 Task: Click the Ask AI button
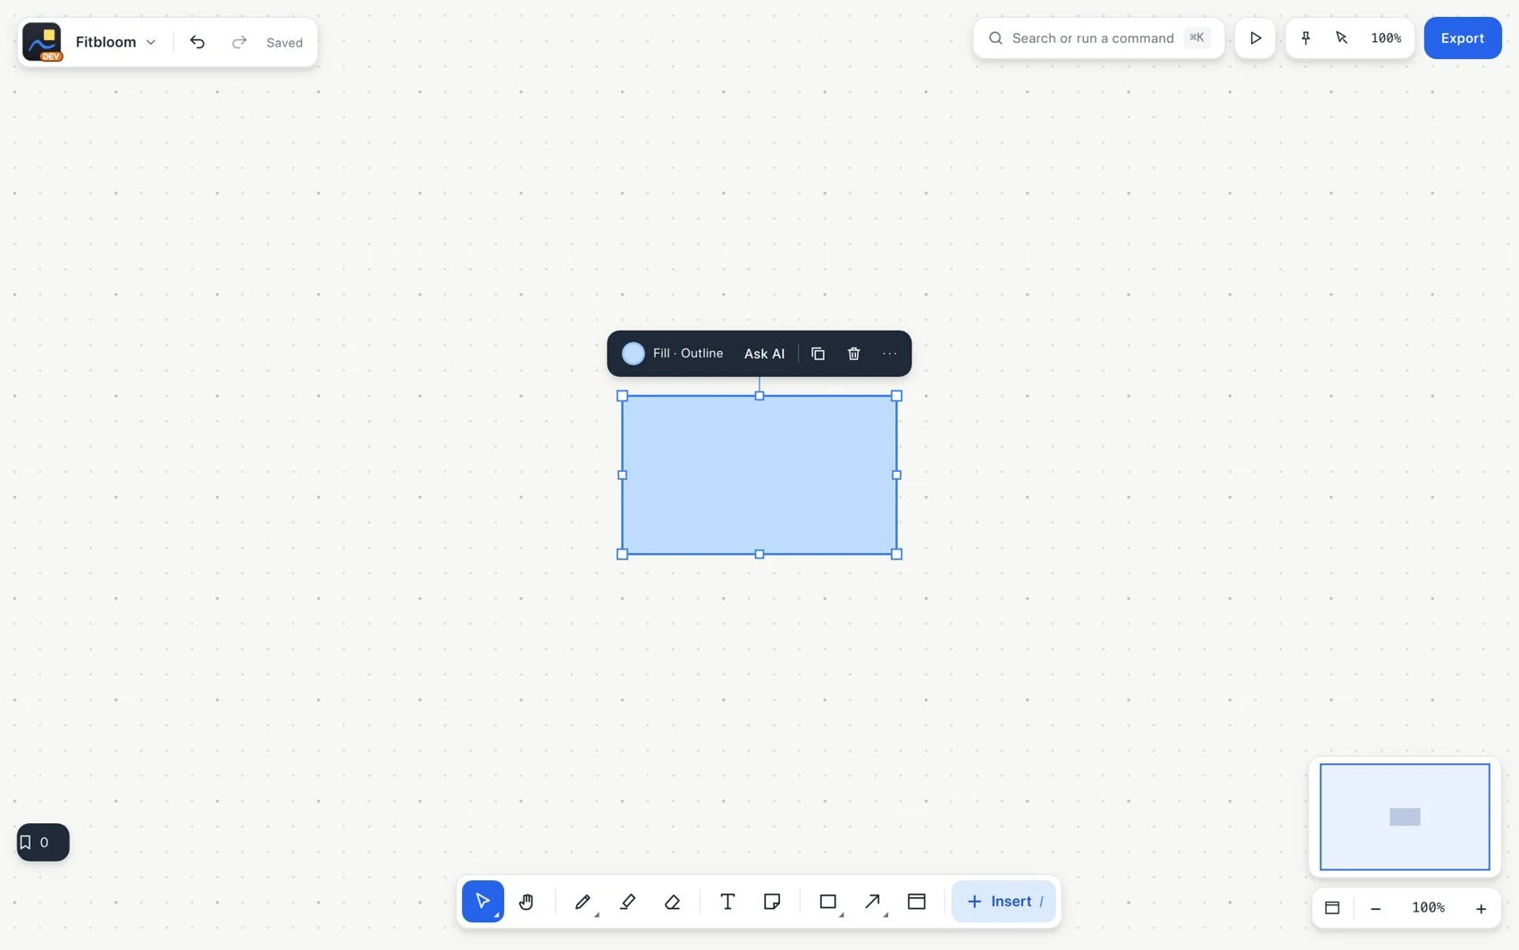[765, 354]
